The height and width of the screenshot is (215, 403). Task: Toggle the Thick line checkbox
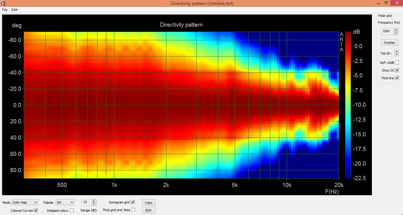point(397,78)
